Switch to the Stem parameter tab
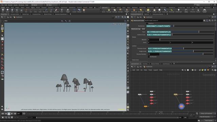Image resolution: width=217 pixels, height=122 pixels. (143, 29)
